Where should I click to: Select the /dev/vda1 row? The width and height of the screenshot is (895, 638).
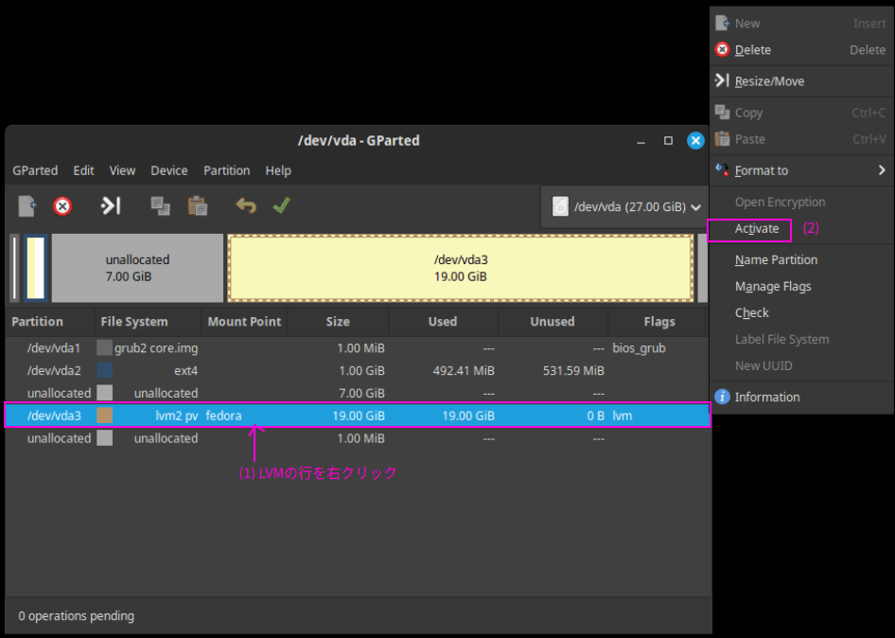[358, 347]
